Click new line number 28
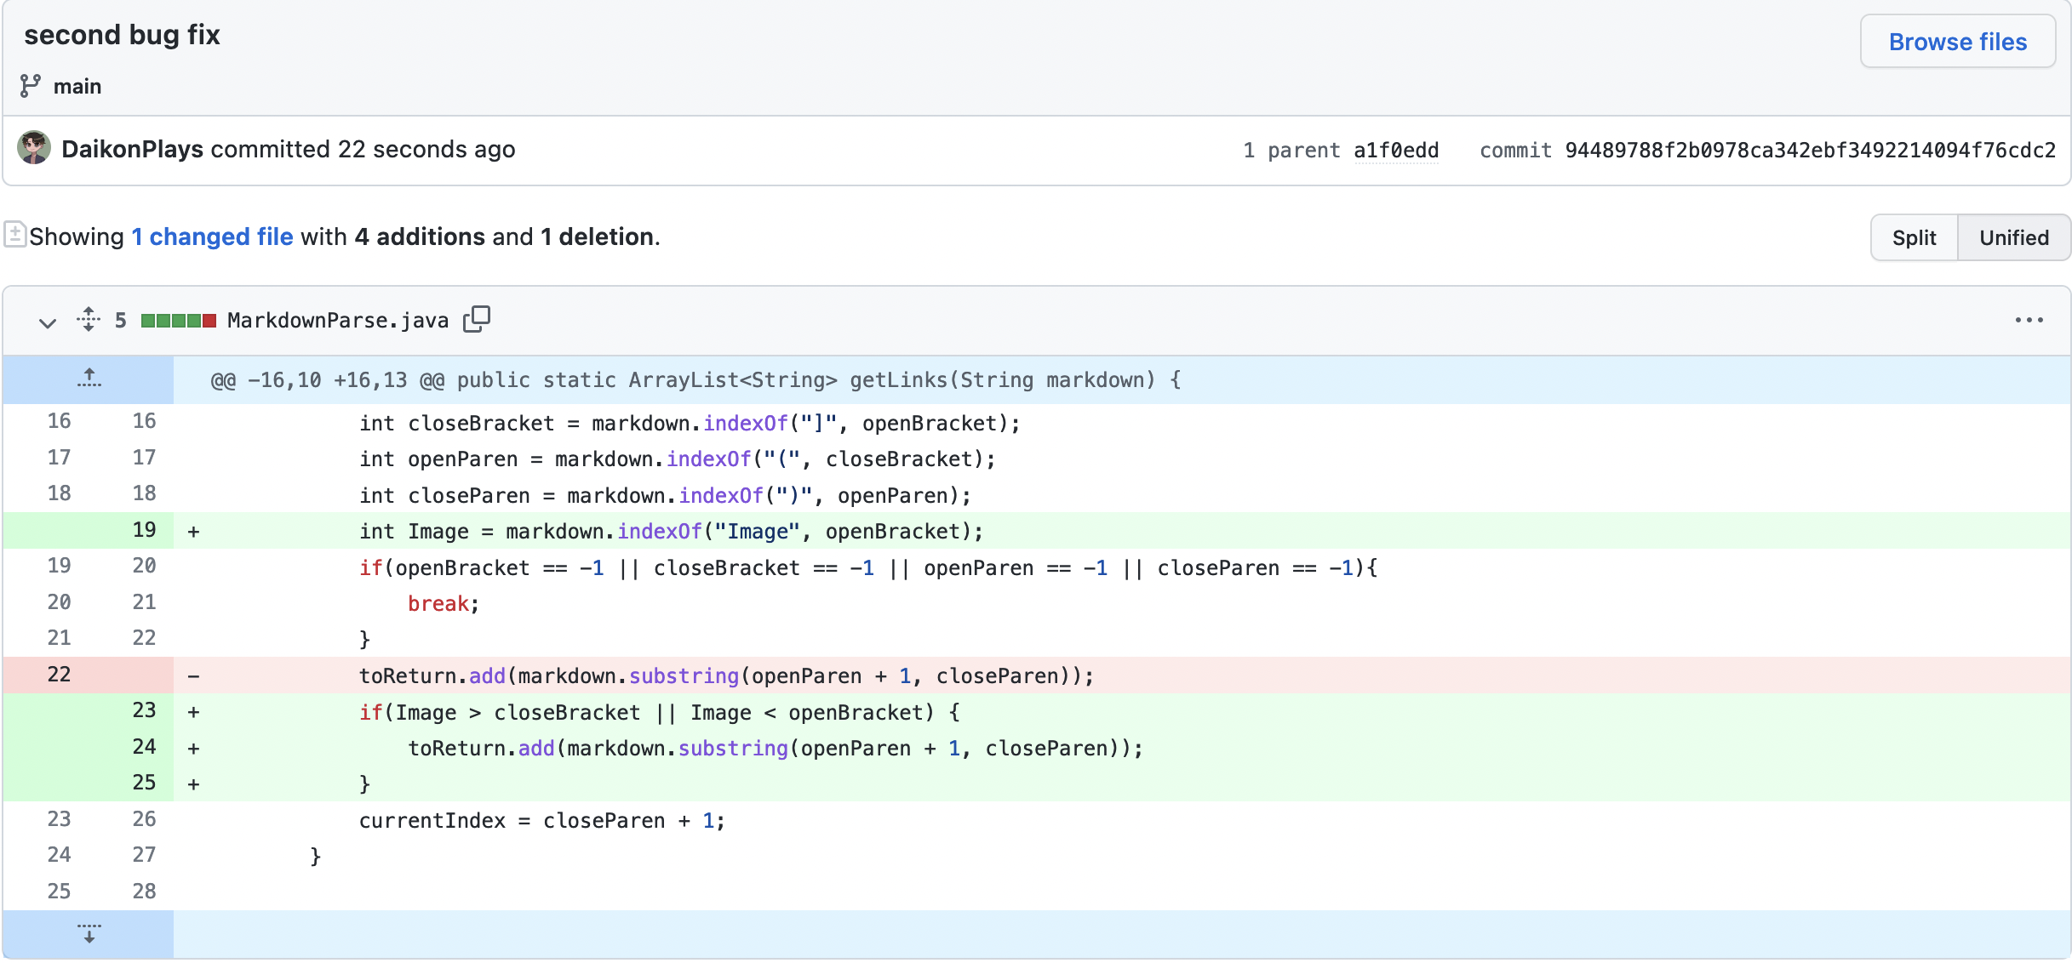2072x963 pixels. click(144, 891)
